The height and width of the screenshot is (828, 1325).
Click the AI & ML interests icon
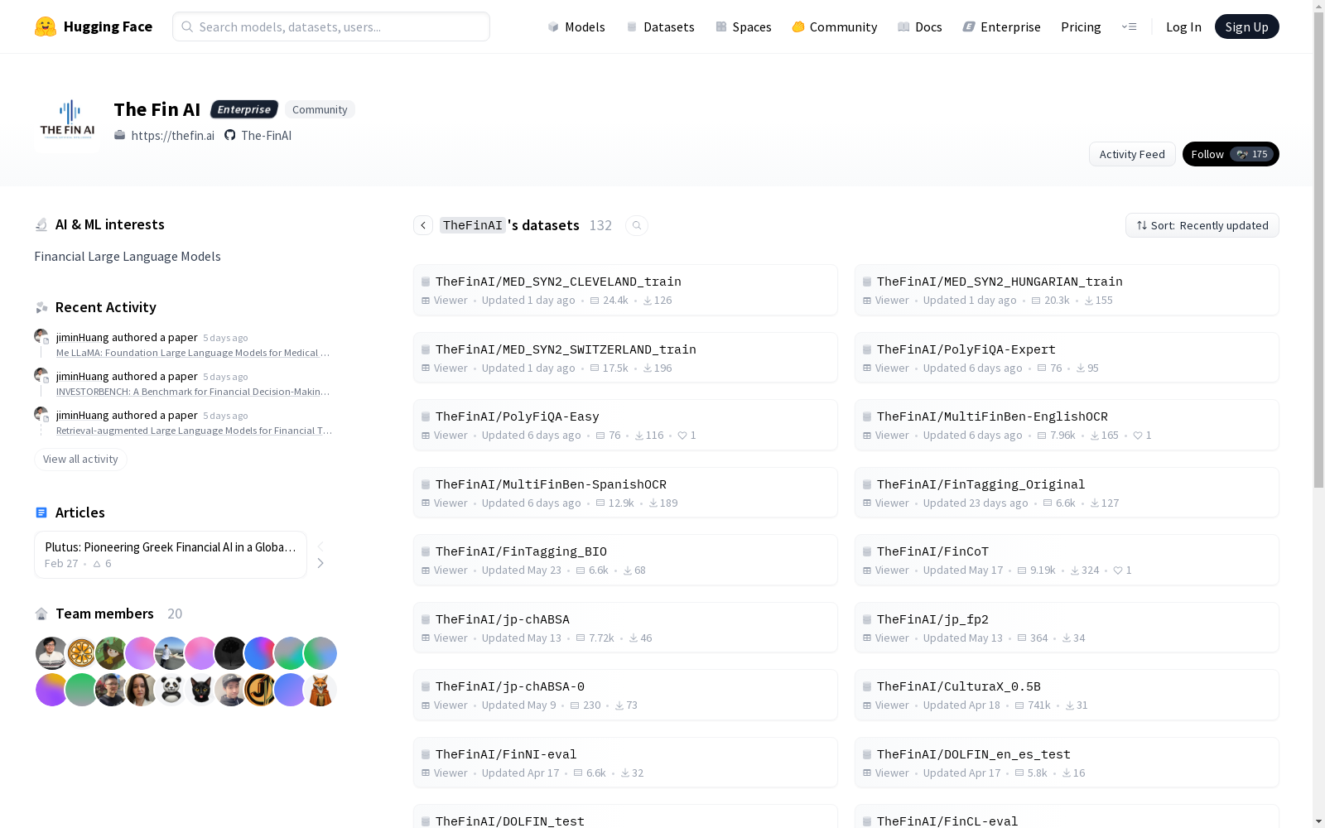pyautogui.click(x=41, y=224)
